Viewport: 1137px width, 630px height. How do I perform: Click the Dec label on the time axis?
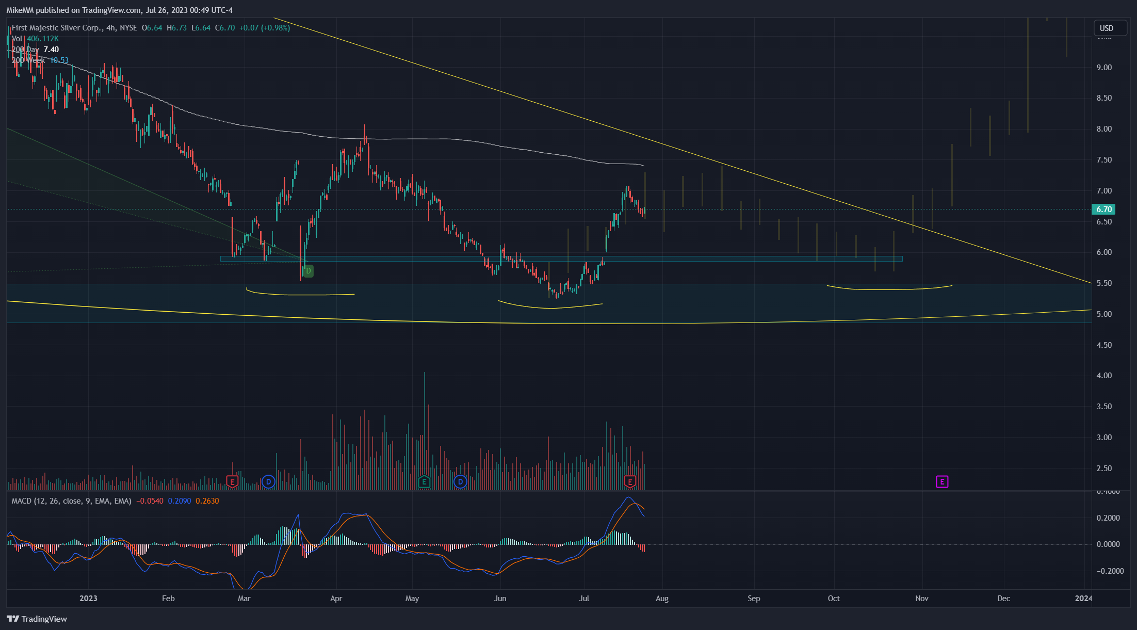1003,599
